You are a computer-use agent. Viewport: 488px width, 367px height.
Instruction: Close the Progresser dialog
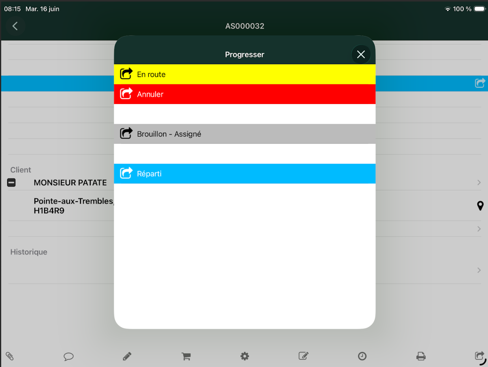(x=361, y=55)
